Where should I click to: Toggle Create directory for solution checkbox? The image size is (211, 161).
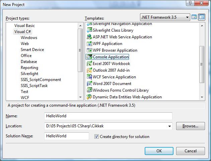click(96, 137)
